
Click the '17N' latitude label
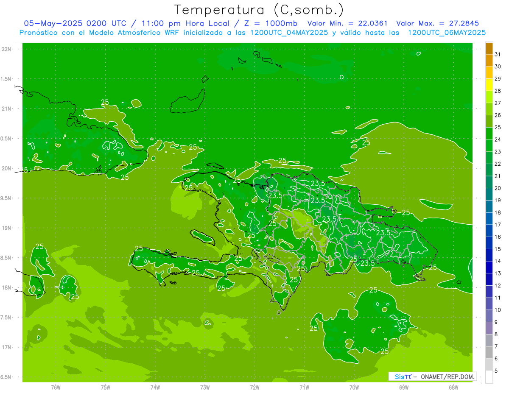[x=6, y=348]
